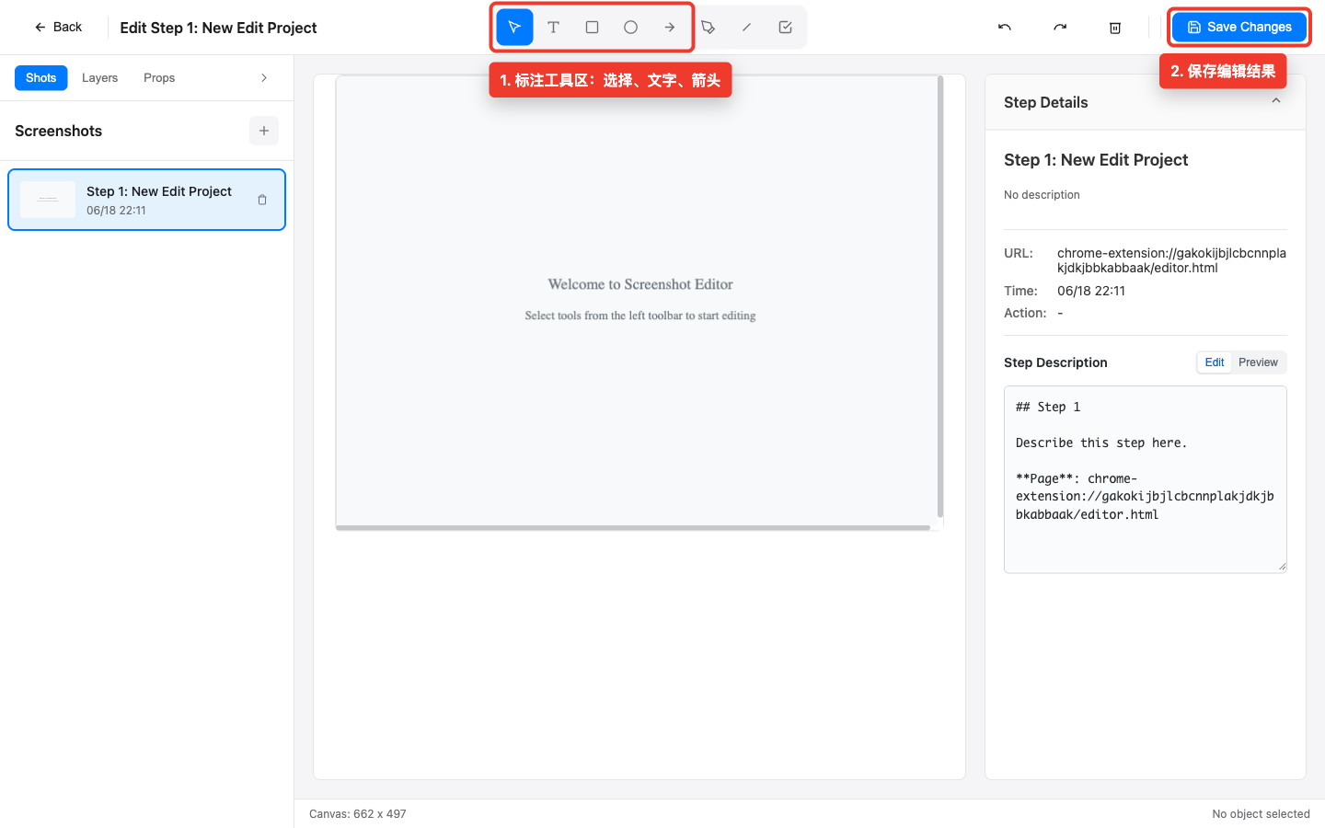1325x828 pixels.
Task: Switch Step Description to Edit mode
Action: 1215,362
